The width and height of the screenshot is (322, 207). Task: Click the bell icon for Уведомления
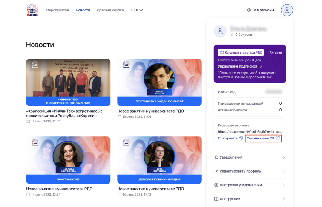(216, 157)
